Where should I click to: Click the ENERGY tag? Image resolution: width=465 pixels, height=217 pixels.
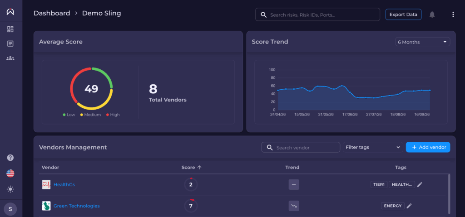[x=393, y=206]
